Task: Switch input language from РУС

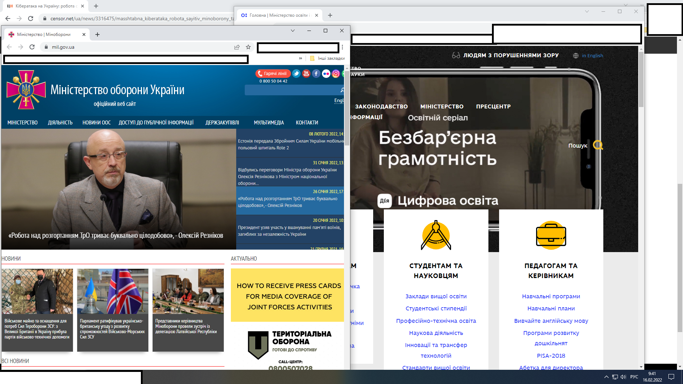Action: click(x=634, y=377)
